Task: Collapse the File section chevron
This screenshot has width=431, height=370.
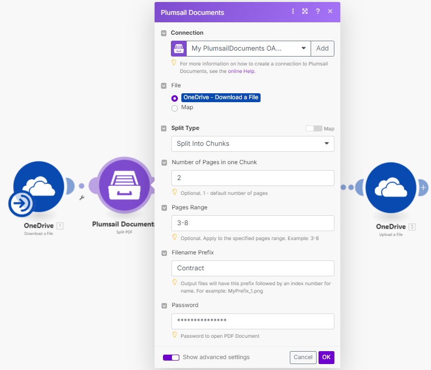Action: [164, 86]
